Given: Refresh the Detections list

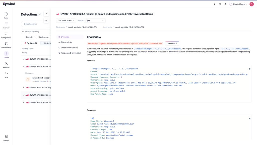Looking at the screenshot, I should 40,14.
